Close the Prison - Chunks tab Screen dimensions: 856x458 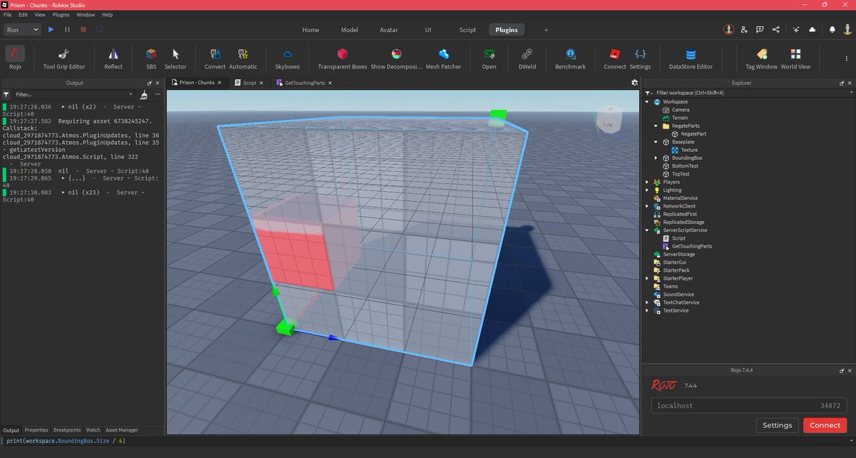(x=220, y=83)
